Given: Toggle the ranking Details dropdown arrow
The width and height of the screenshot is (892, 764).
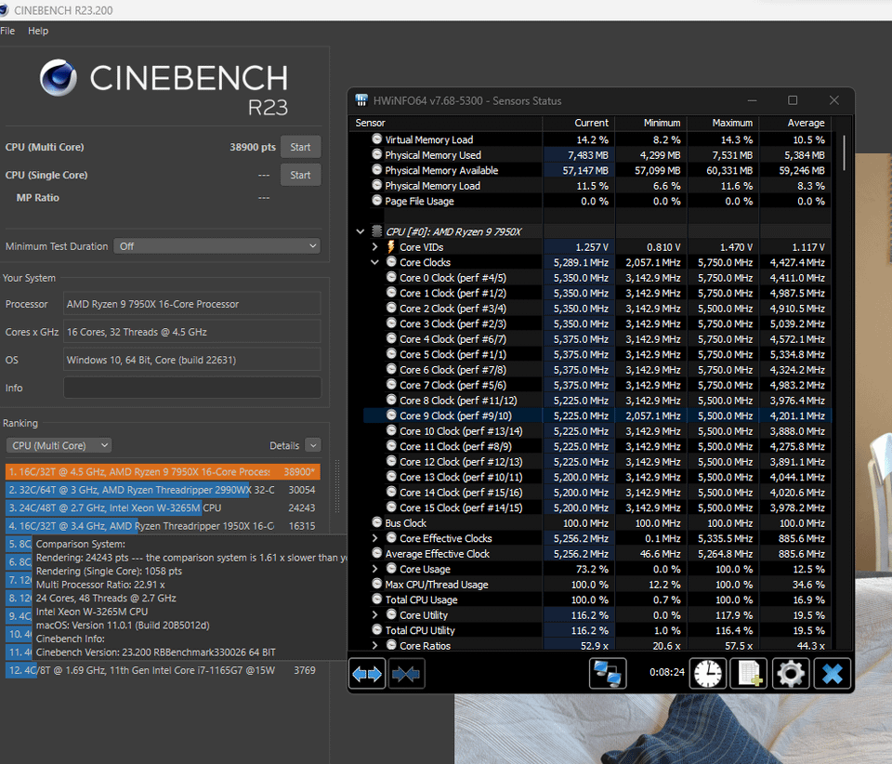Looking at the screenshot, I should pyautogui.click(x=313, y=445).
